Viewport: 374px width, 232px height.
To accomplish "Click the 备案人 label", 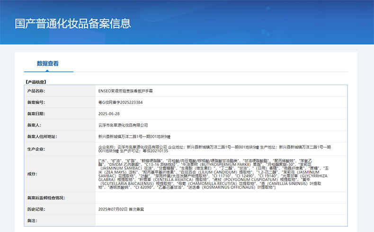I will 34,125.
